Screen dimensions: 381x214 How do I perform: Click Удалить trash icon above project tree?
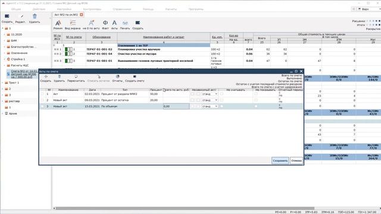[x=35, y=16]
